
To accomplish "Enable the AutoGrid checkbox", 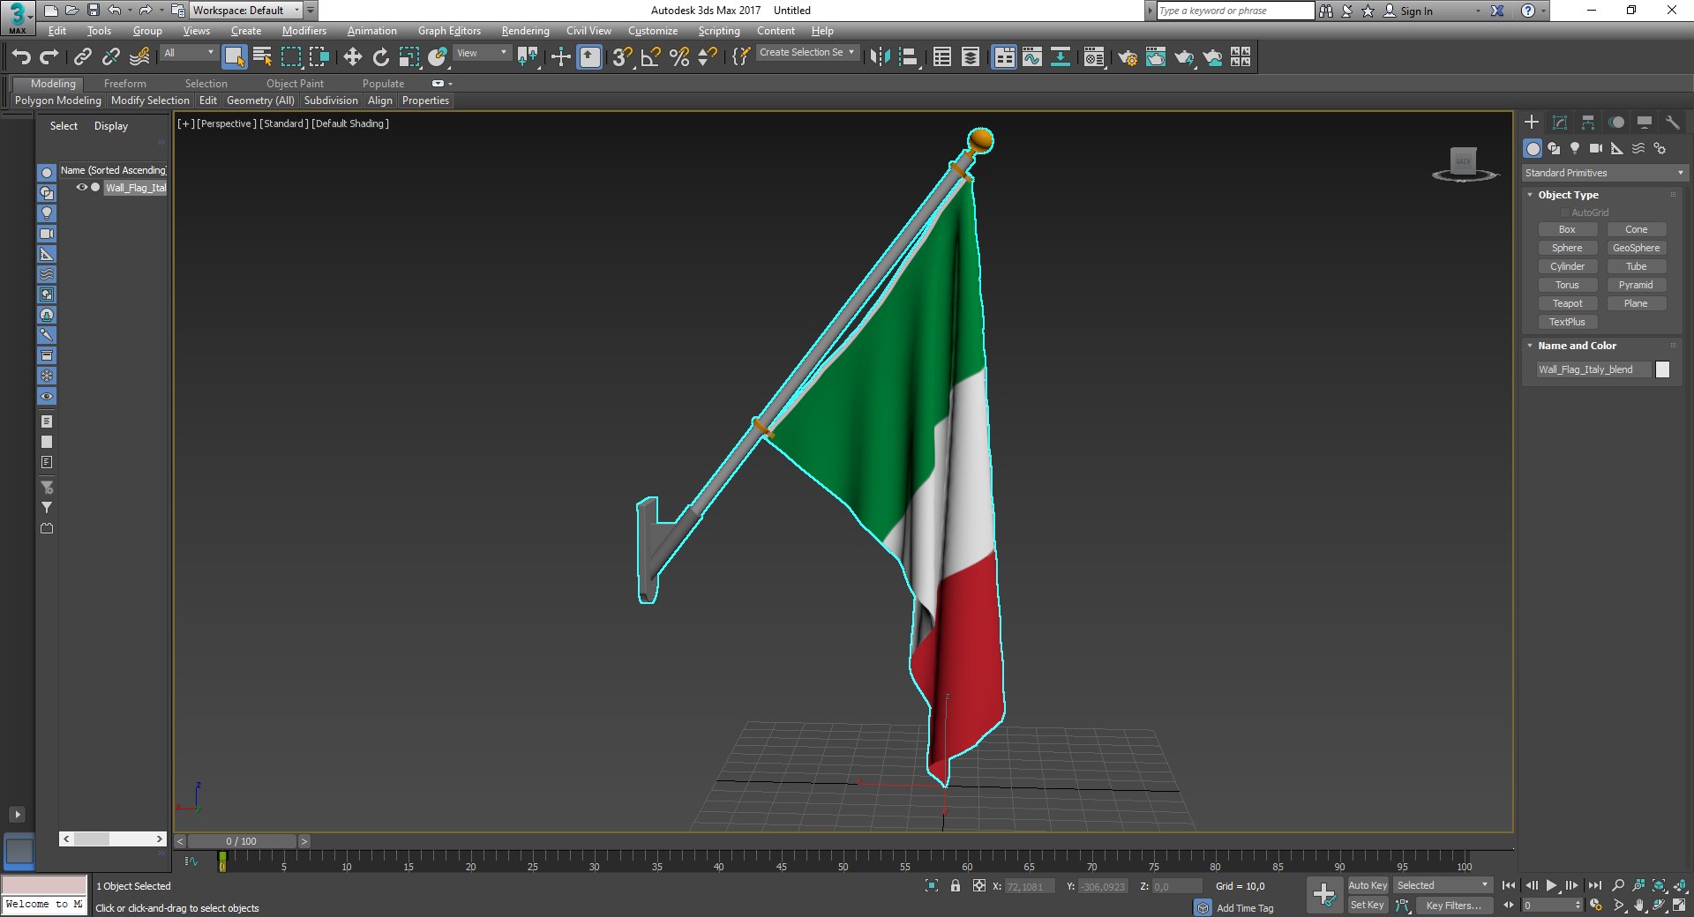I will 1565,212.
